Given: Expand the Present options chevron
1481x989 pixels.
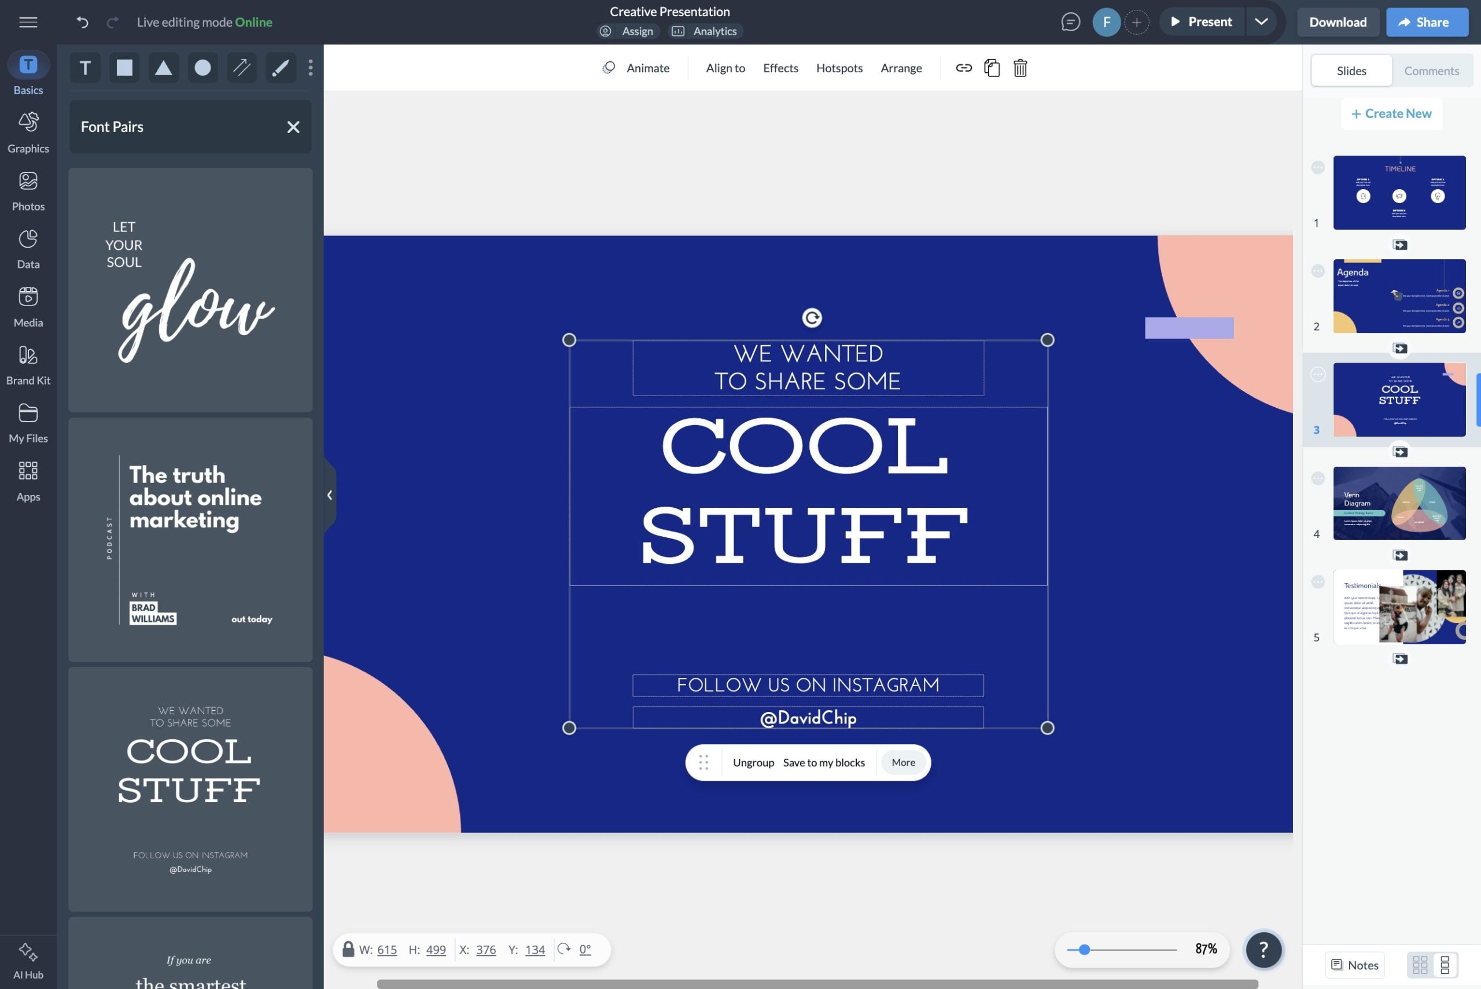Looking at the screenshot, I should click(x=1262, y=21).
